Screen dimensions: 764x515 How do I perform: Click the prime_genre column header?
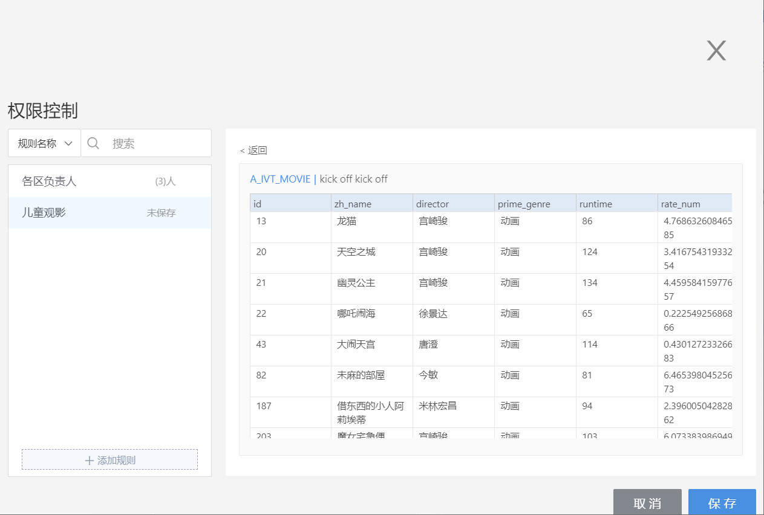tap(535, 204)
